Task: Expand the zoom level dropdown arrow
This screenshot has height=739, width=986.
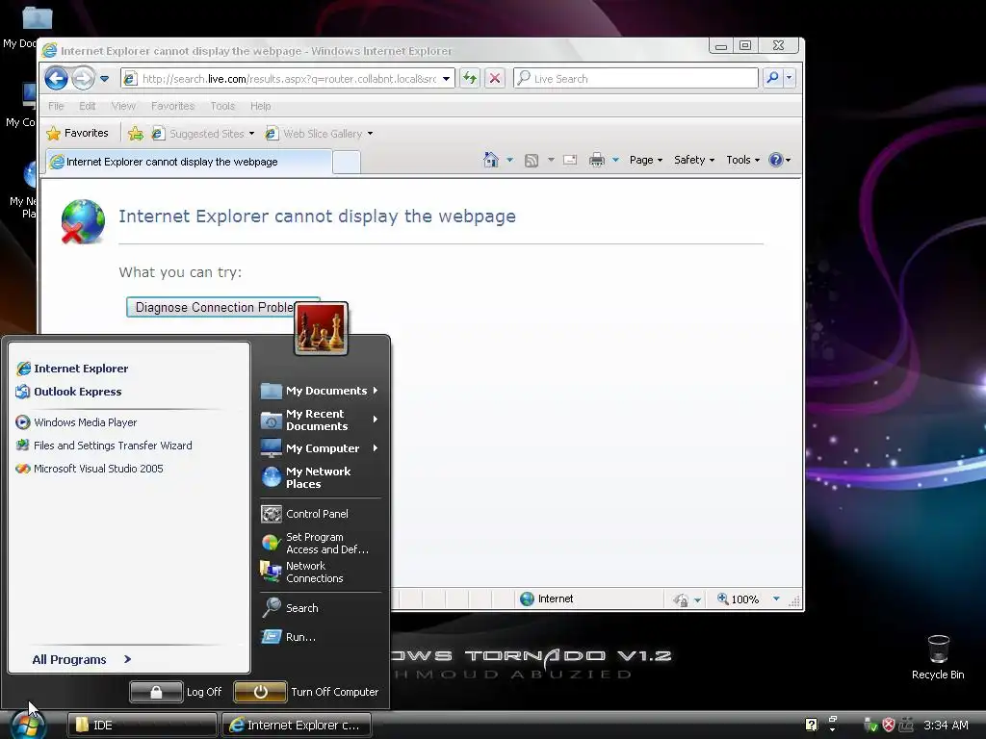Action: (x=777, y=599)
